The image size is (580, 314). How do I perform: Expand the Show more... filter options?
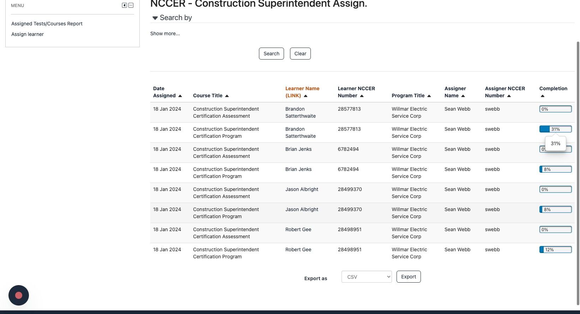pyautogui.click(x=165, y=33)
